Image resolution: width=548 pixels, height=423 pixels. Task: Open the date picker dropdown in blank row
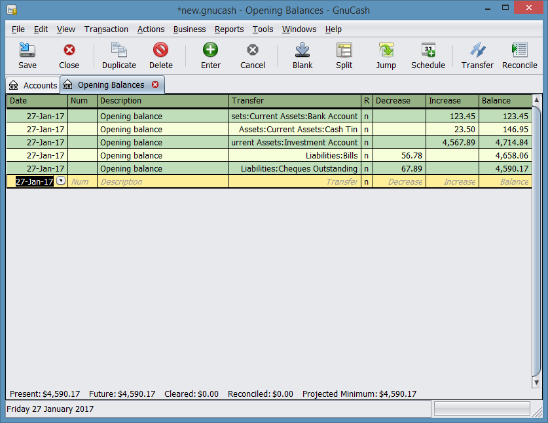pos(61,181)
